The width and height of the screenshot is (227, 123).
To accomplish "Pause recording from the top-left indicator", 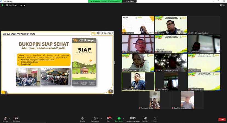I will pos(21,5).
